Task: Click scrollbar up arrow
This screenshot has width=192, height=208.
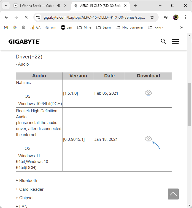Action: click(189, 36)
